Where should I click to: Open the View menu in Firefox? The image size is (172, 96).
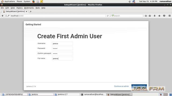click(13, 8)
